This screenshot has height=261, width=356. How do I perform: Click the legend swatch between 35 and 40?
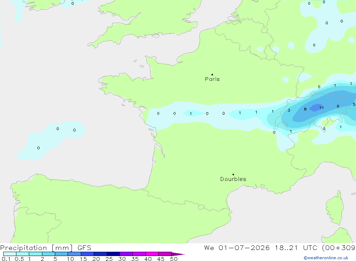click(x=139, y=254)
